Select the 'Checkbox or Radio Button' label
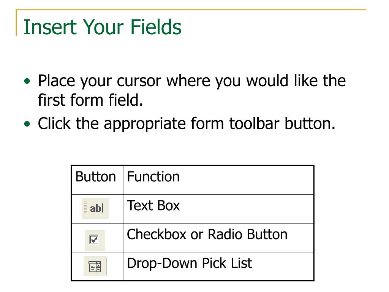The width and height of the screenshot is (389, 292). point(207,234)
